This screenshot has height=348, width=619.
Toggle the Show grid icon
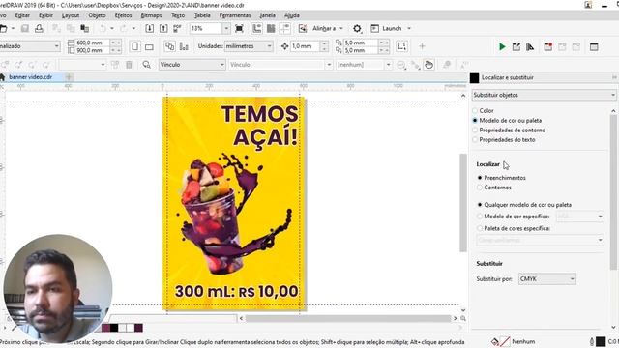(271, 28)
